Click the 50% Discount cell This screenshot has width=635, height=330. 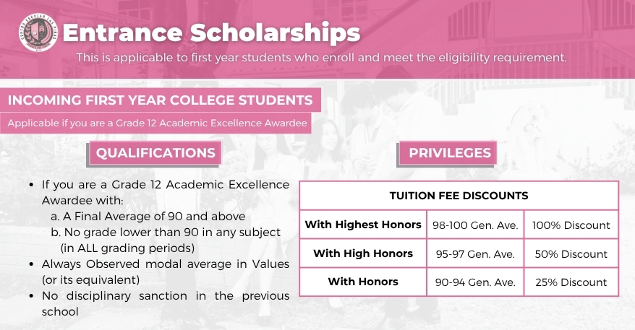571,254
